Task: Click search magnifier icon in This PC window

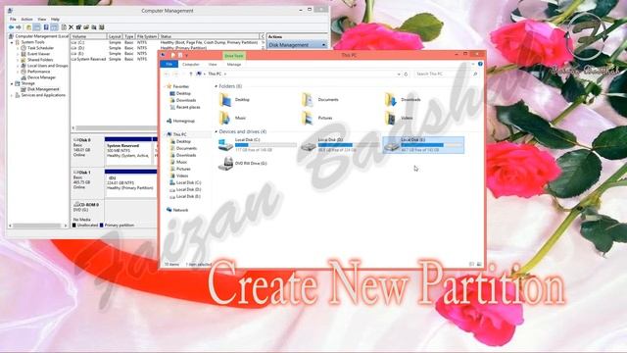Action: (x=475, y=75)
